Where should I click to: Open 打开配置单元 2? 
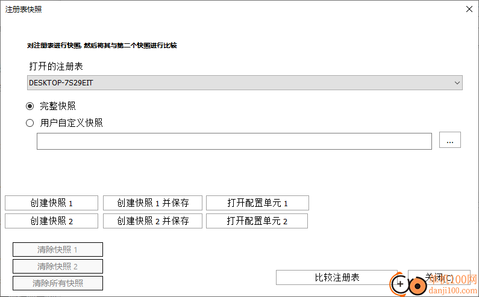point(257,221)
